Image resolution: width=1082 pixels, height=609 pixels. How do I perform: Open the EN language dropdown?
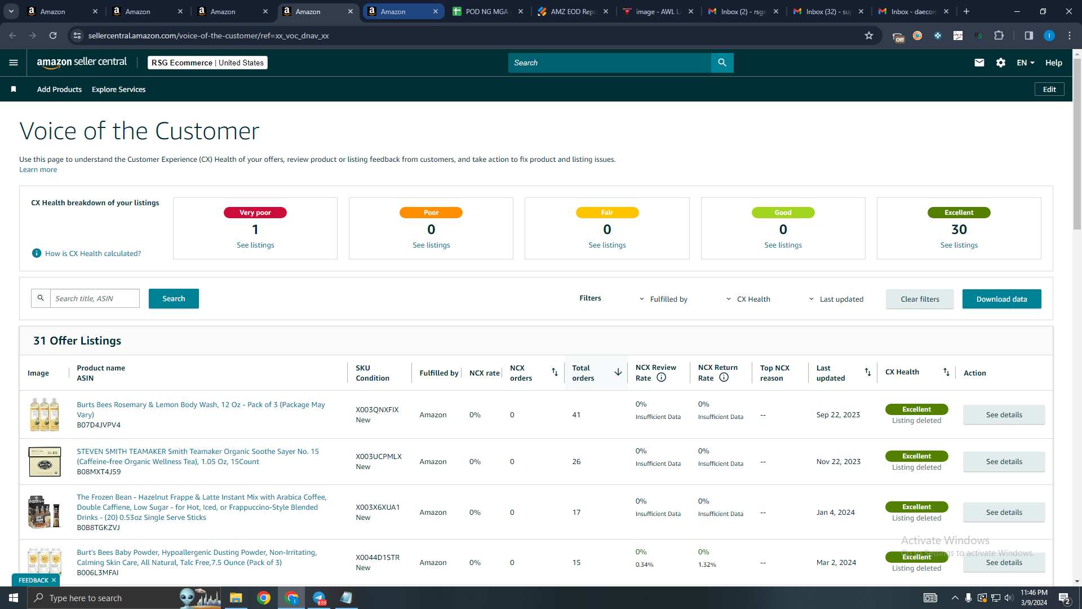[x=1026, y=63]
